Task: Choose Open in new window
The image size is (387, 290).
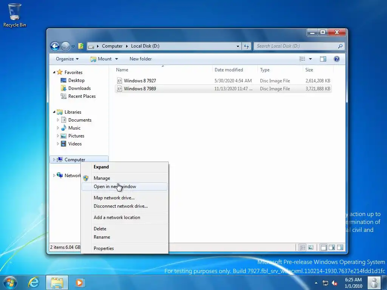Action: coord(125,187)
